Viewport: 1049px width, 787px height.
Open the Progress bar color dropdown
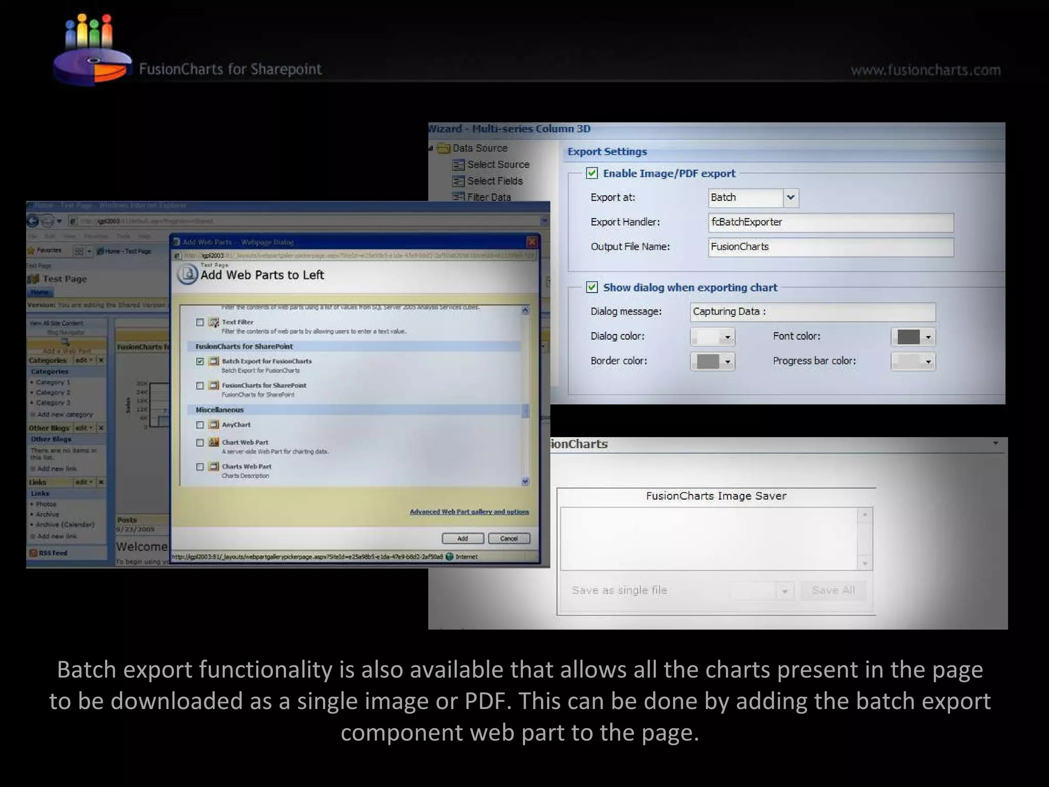coord(928,362)
